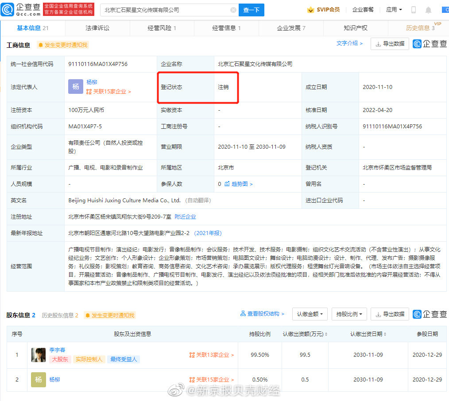
Task: Sort by 认缴出资日期 column arrows
Action: (385, 334)
